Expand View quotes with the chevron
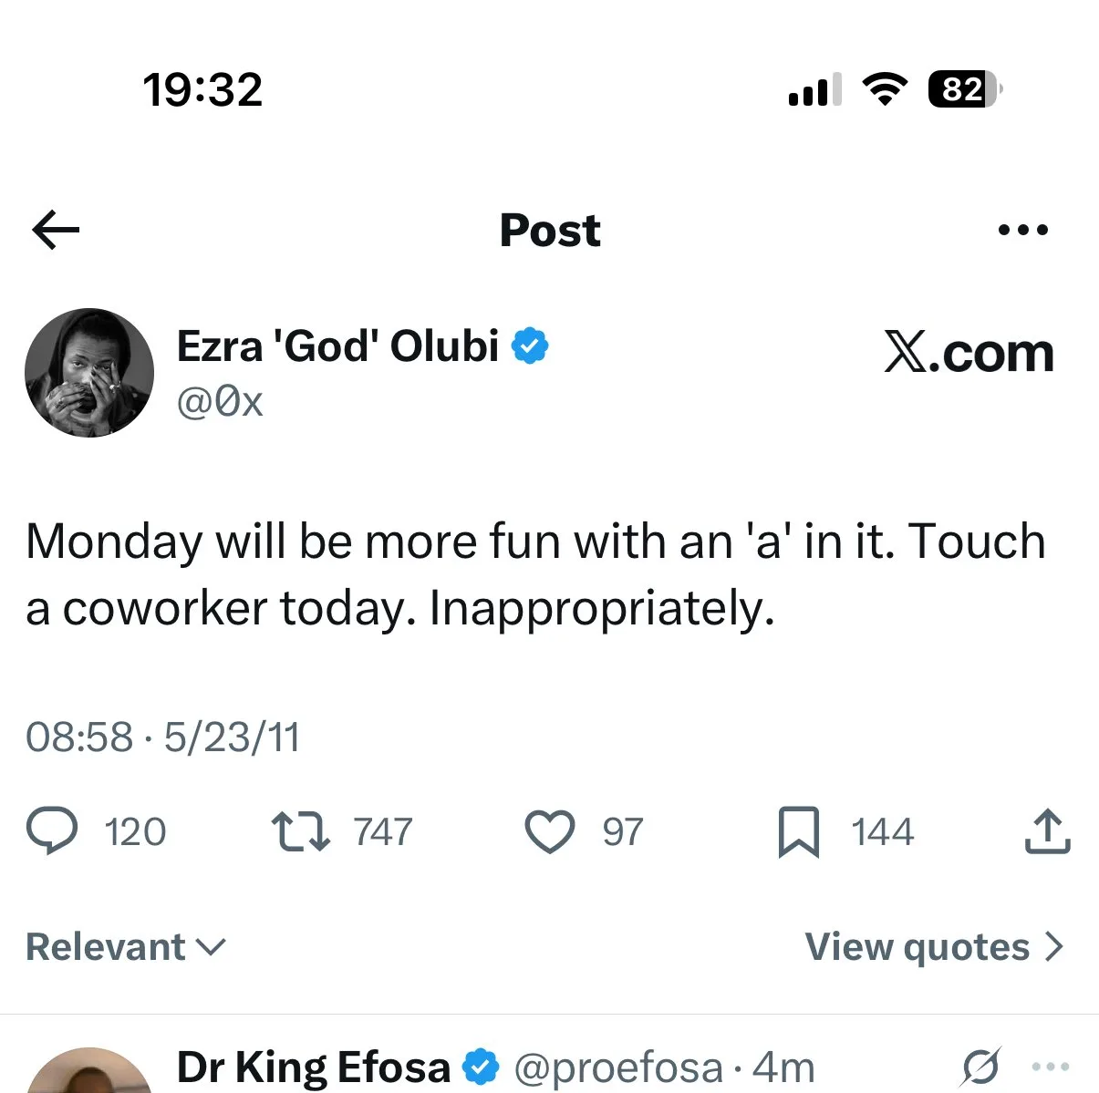 934,947
